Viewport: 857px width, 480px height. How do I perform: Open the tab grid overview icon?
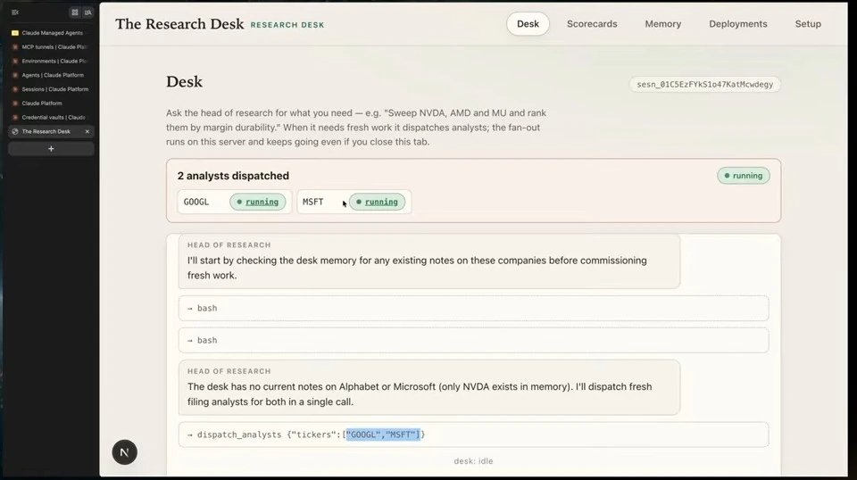(x=75, y=12)
